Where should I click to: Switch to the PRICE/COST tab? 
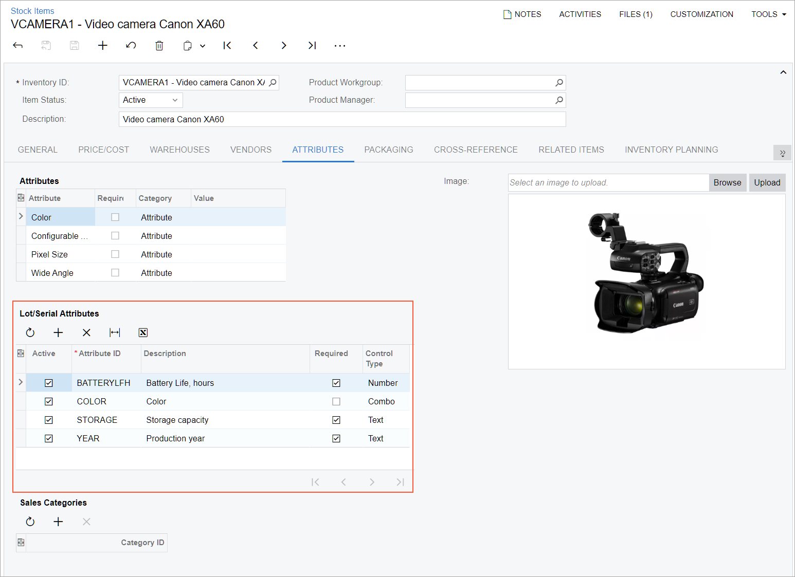click(x=104, y=150)
